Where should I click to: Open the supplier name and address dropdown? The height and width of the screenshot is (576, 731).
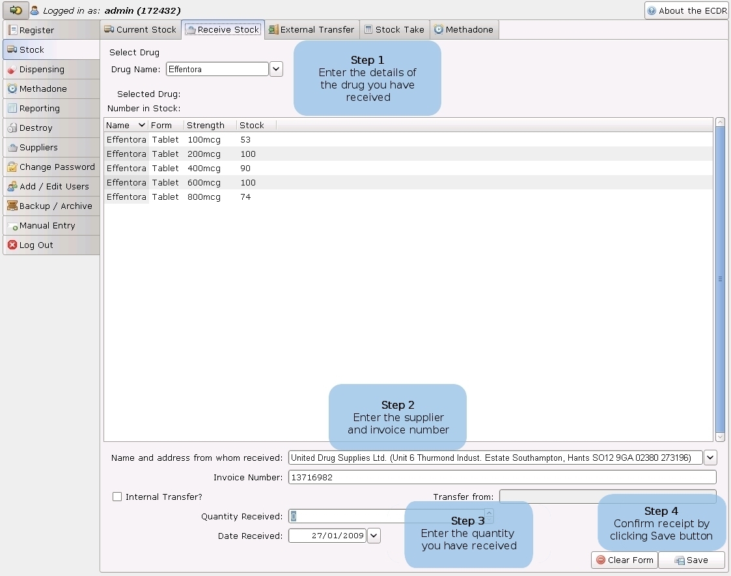coord(710,458)
